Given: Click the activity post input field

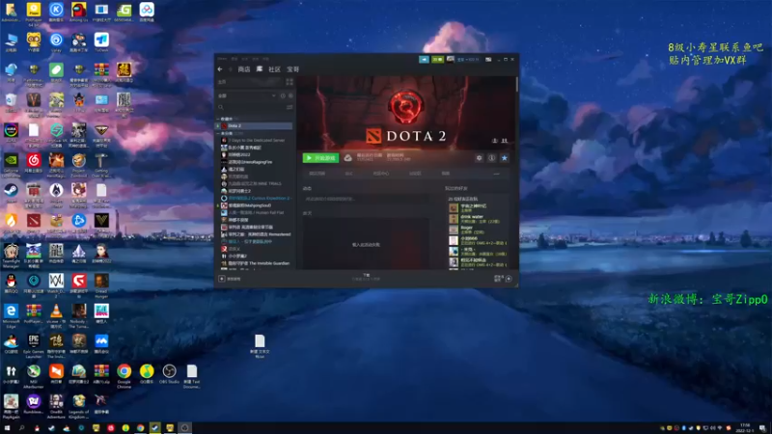Looking at the screenshot, I should [366, 199].
